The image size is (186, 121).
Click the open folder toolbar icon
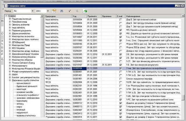pyautogui.click(x=54, y=11)
